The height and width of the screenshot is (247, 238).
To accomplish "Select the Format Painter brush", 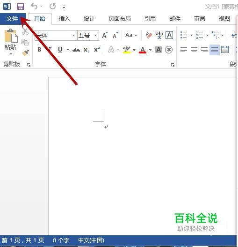I will coord(25,53).
